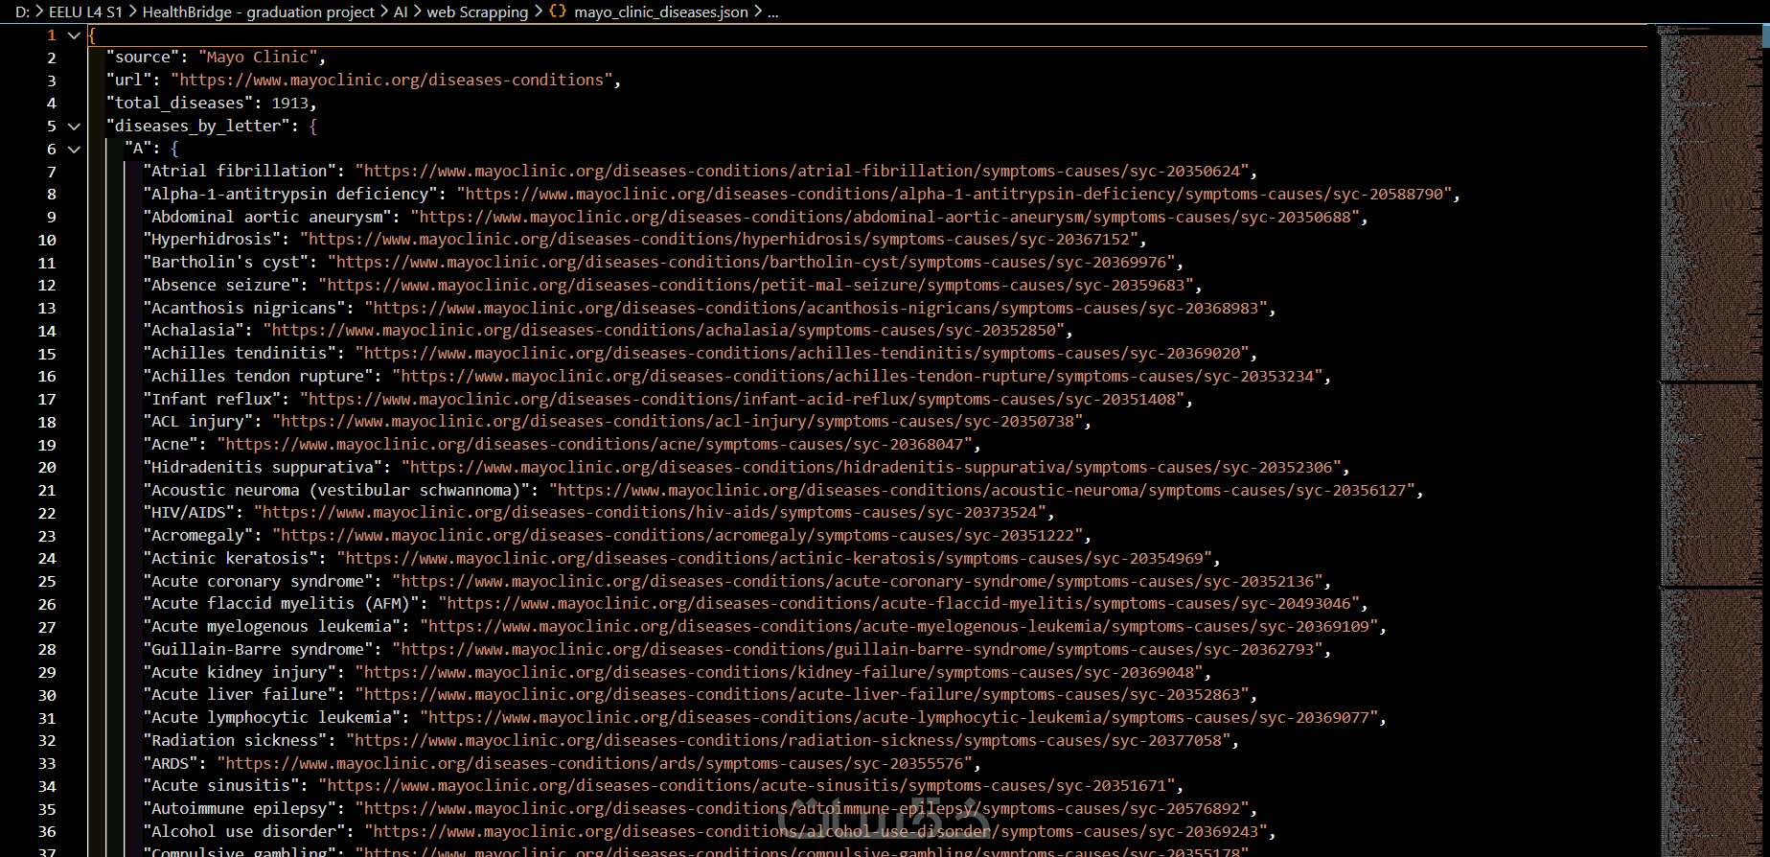The image size is (1770, 857).
Task: Open the Actinic keratosis URL
Action: (774, 559)
